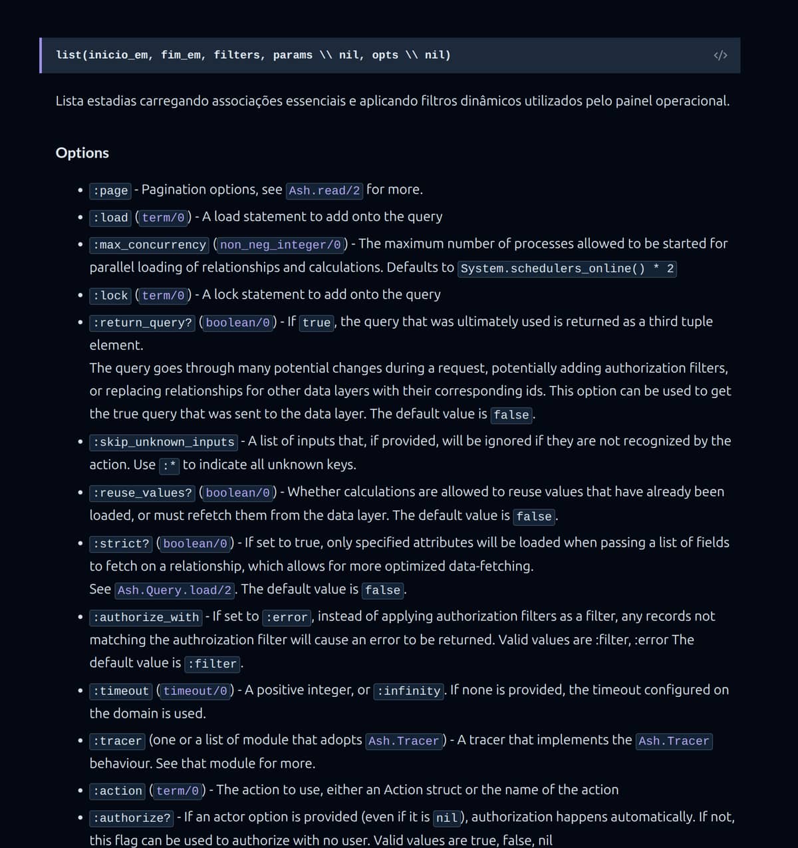Open boolean/0 link next to :strict?
This screenshot has width=798, height=848.
(x=195, y=544)
